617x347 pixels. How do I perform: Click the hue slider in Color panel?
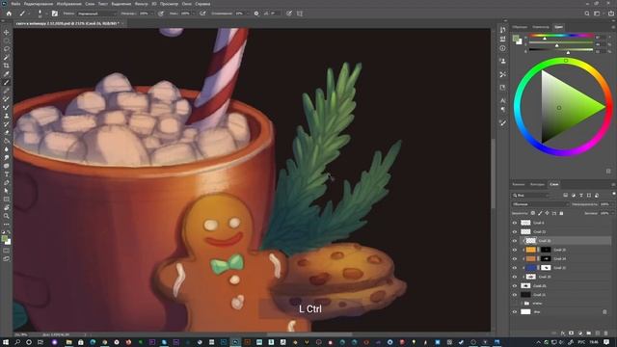(561, 36)
